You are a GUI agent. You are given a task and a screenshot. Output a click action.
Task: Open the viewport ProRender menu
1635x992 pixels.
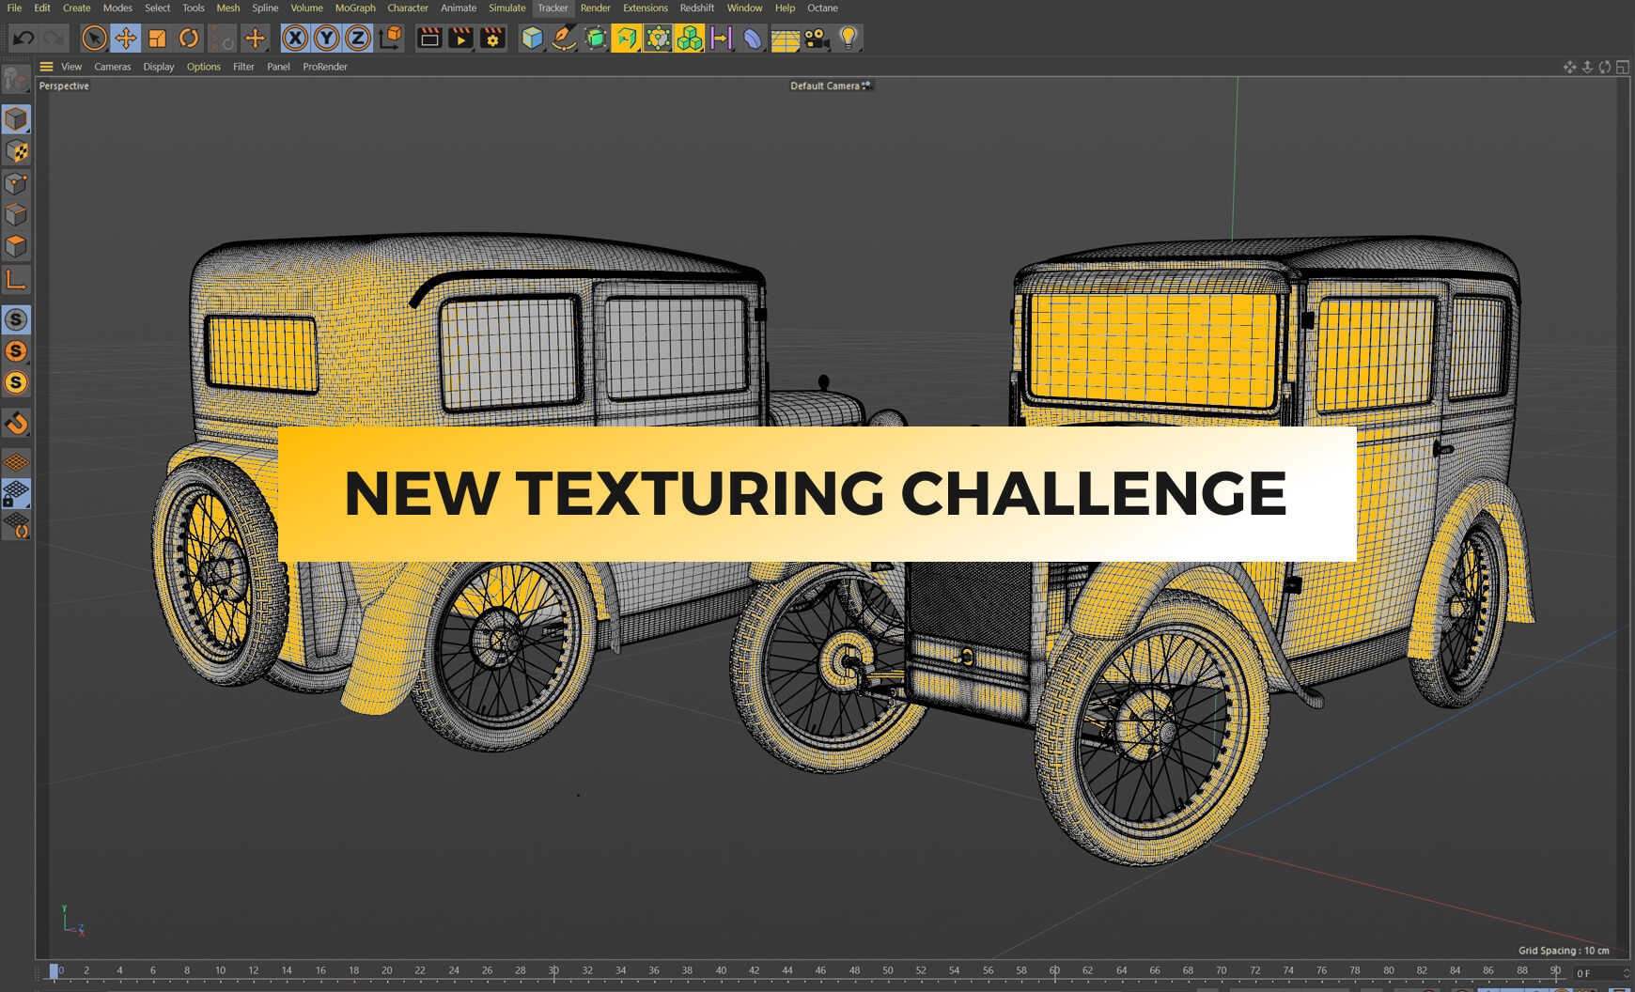pyautogui.click(x=325, y=67)
